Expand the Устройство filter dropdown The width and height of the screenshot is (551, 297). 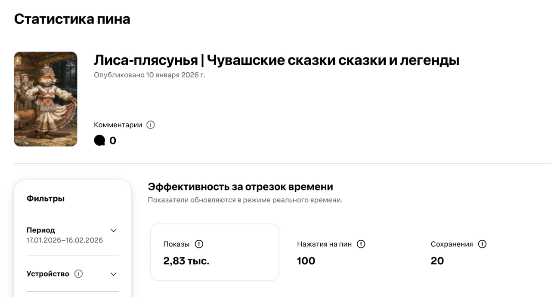(x=114, y=274)
